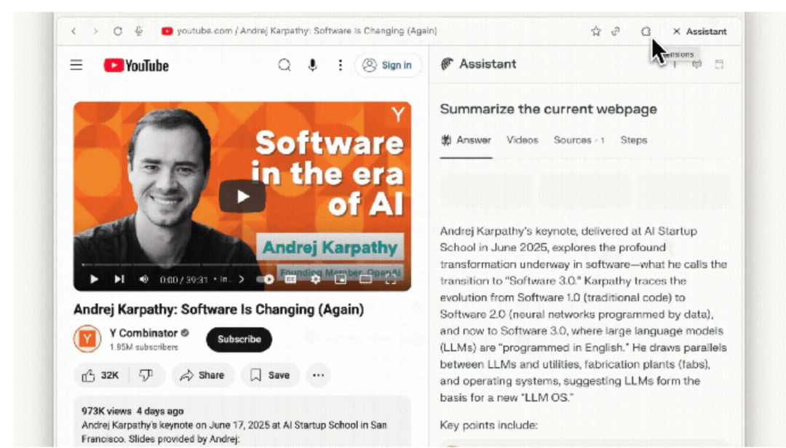
Task: Go back using the browser back arrow
Action: point(74,31)
